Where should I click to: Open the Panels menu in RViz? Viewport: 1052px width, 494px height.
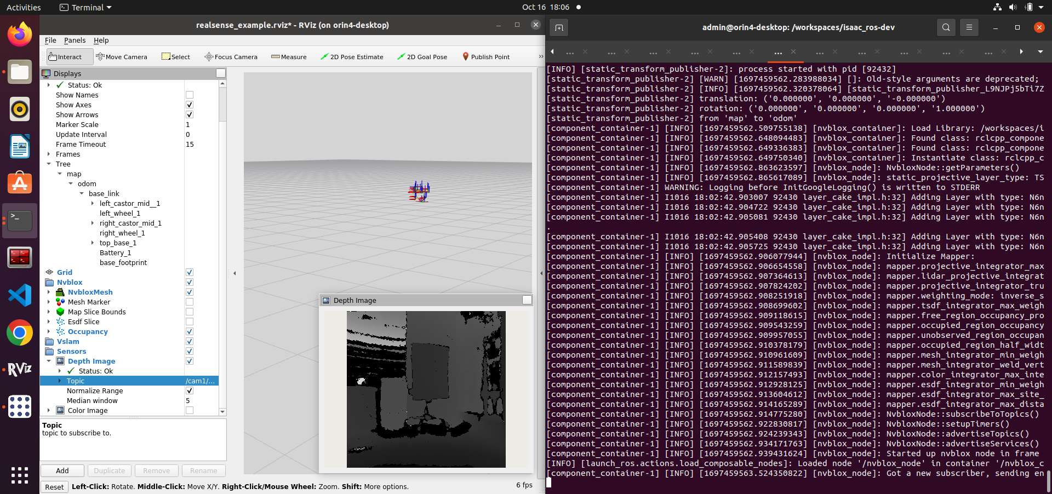[75, 40]
